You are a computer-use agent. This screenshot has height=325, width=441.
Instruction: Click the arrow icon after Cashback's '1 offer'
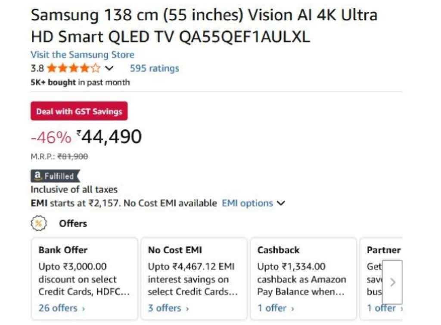tap(292, 308)
